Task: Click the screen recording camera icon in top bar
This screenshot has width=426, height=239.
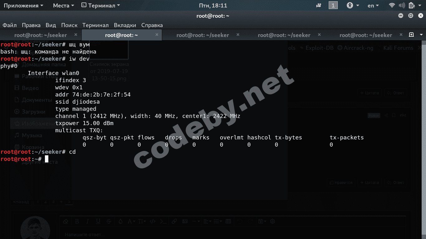Action: 319,6
